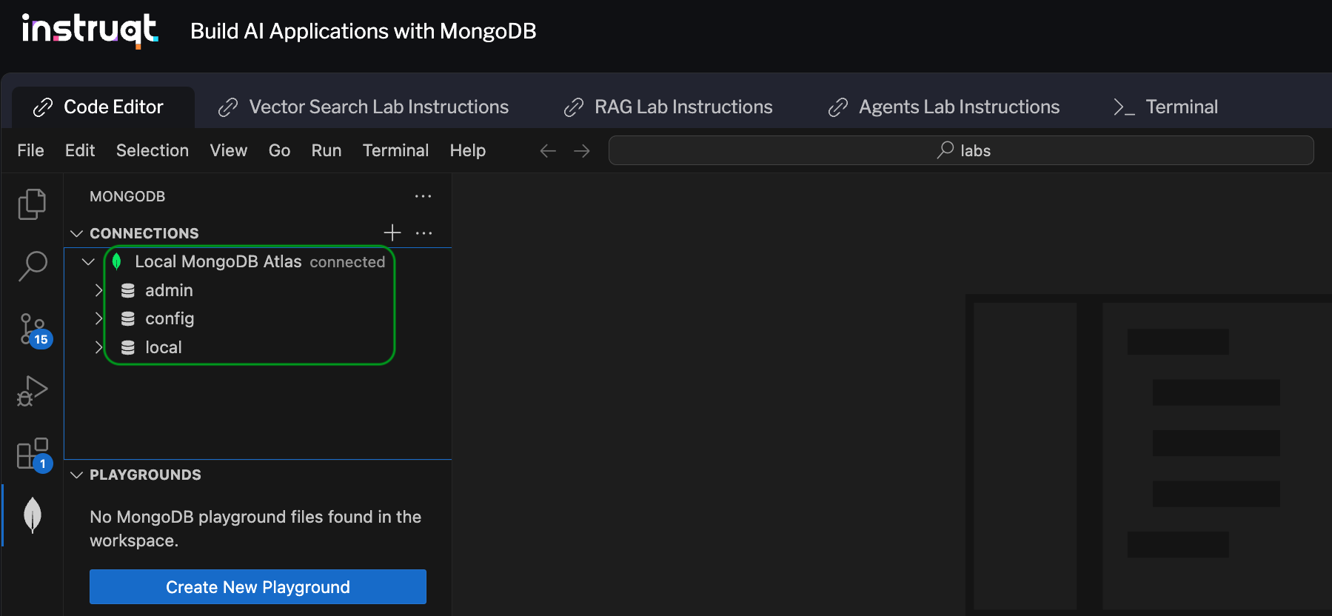The height and width of the screenshot is (616, 1332).
Task: Click the admin database icon
Action: (128, 290)
